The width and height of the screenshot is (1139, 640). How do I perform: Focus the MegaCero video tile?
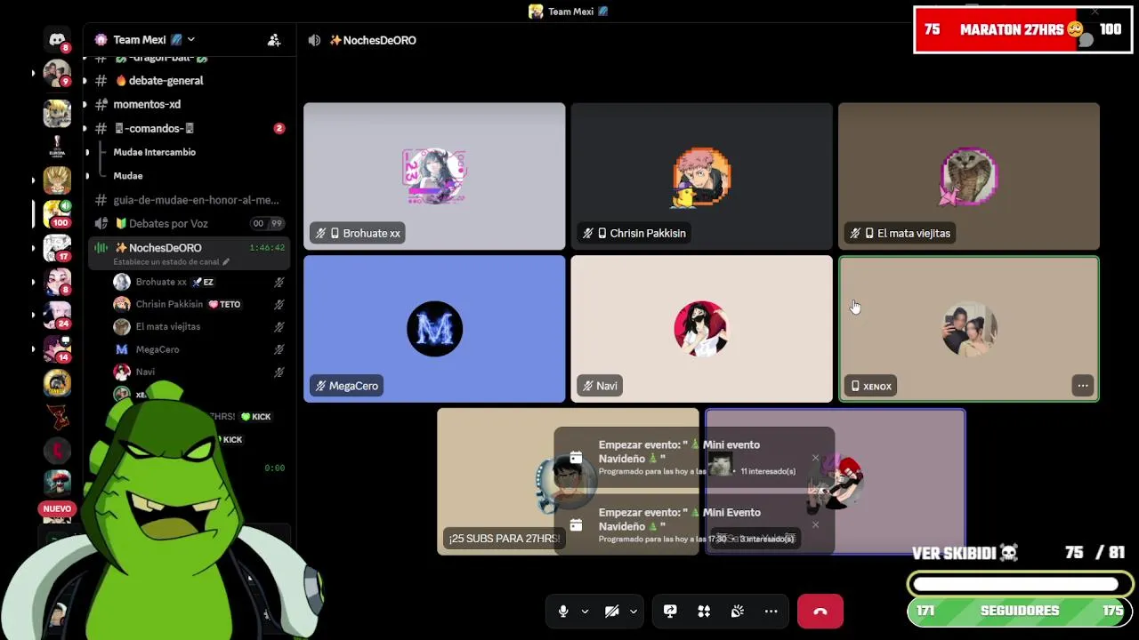point(434,329)
